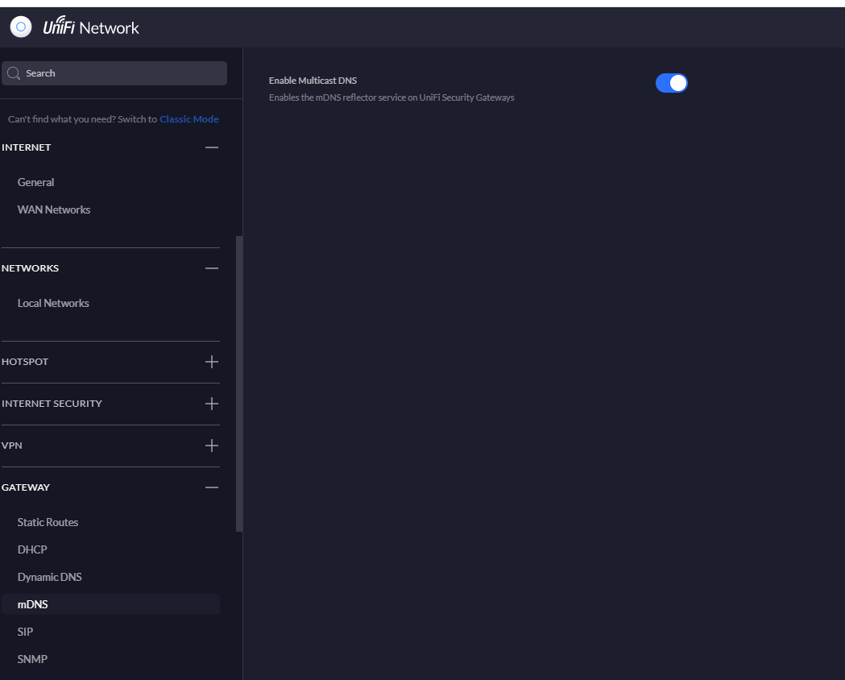Viewport: 845px width, 680px height.
Task: Switch to Classic Mode link
Action: 189,119
